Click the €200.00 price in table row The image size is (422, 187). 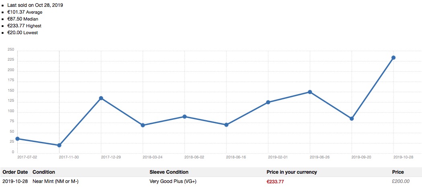401,182
